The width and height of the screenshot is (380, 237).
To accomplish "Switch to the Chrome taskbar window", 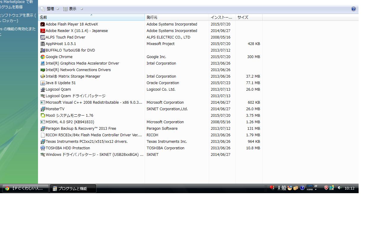I will [x=26, y=188].
